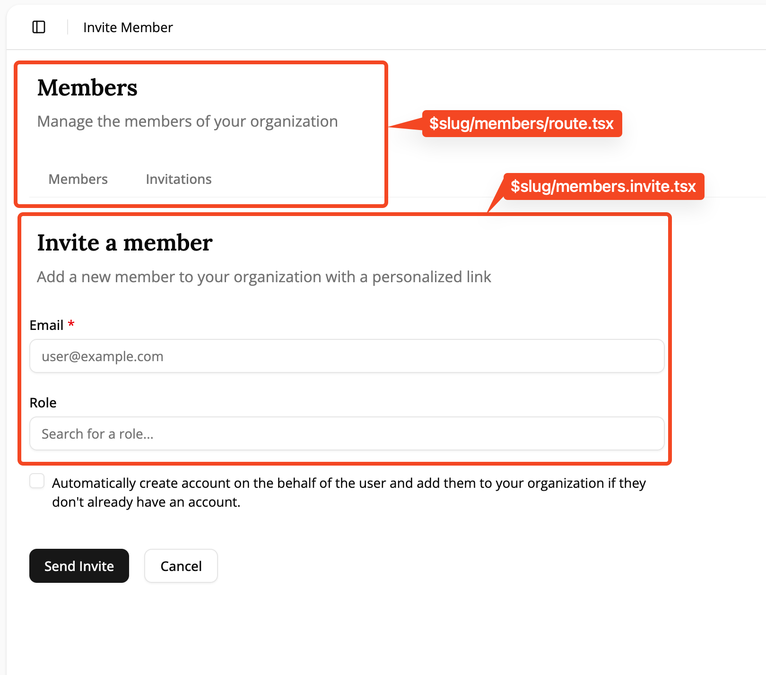Click the $slug/members/route.tsx annotation label
This screenshot has height=675, width=766.
click(521, 124)
